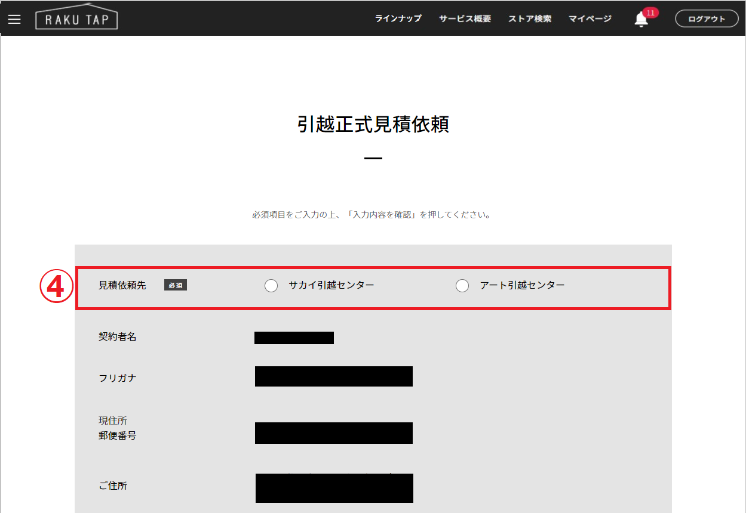Go to ストア検索 in navigation

click(x=530, y=18)
